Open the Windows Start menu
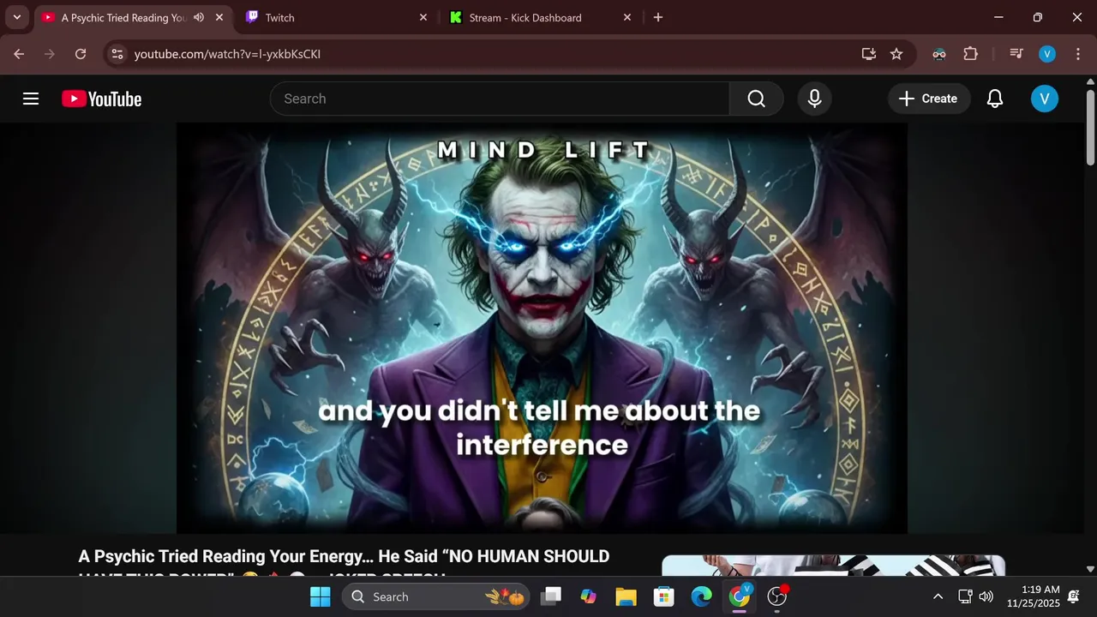The image size is (1097, 617). click(x=321, y=596)
